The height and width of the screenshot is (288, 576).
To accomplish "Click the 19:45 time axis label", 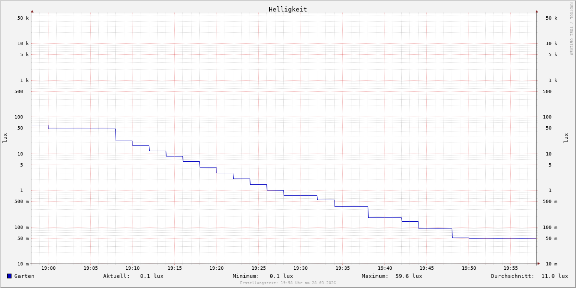I will (x=427, y=268).
